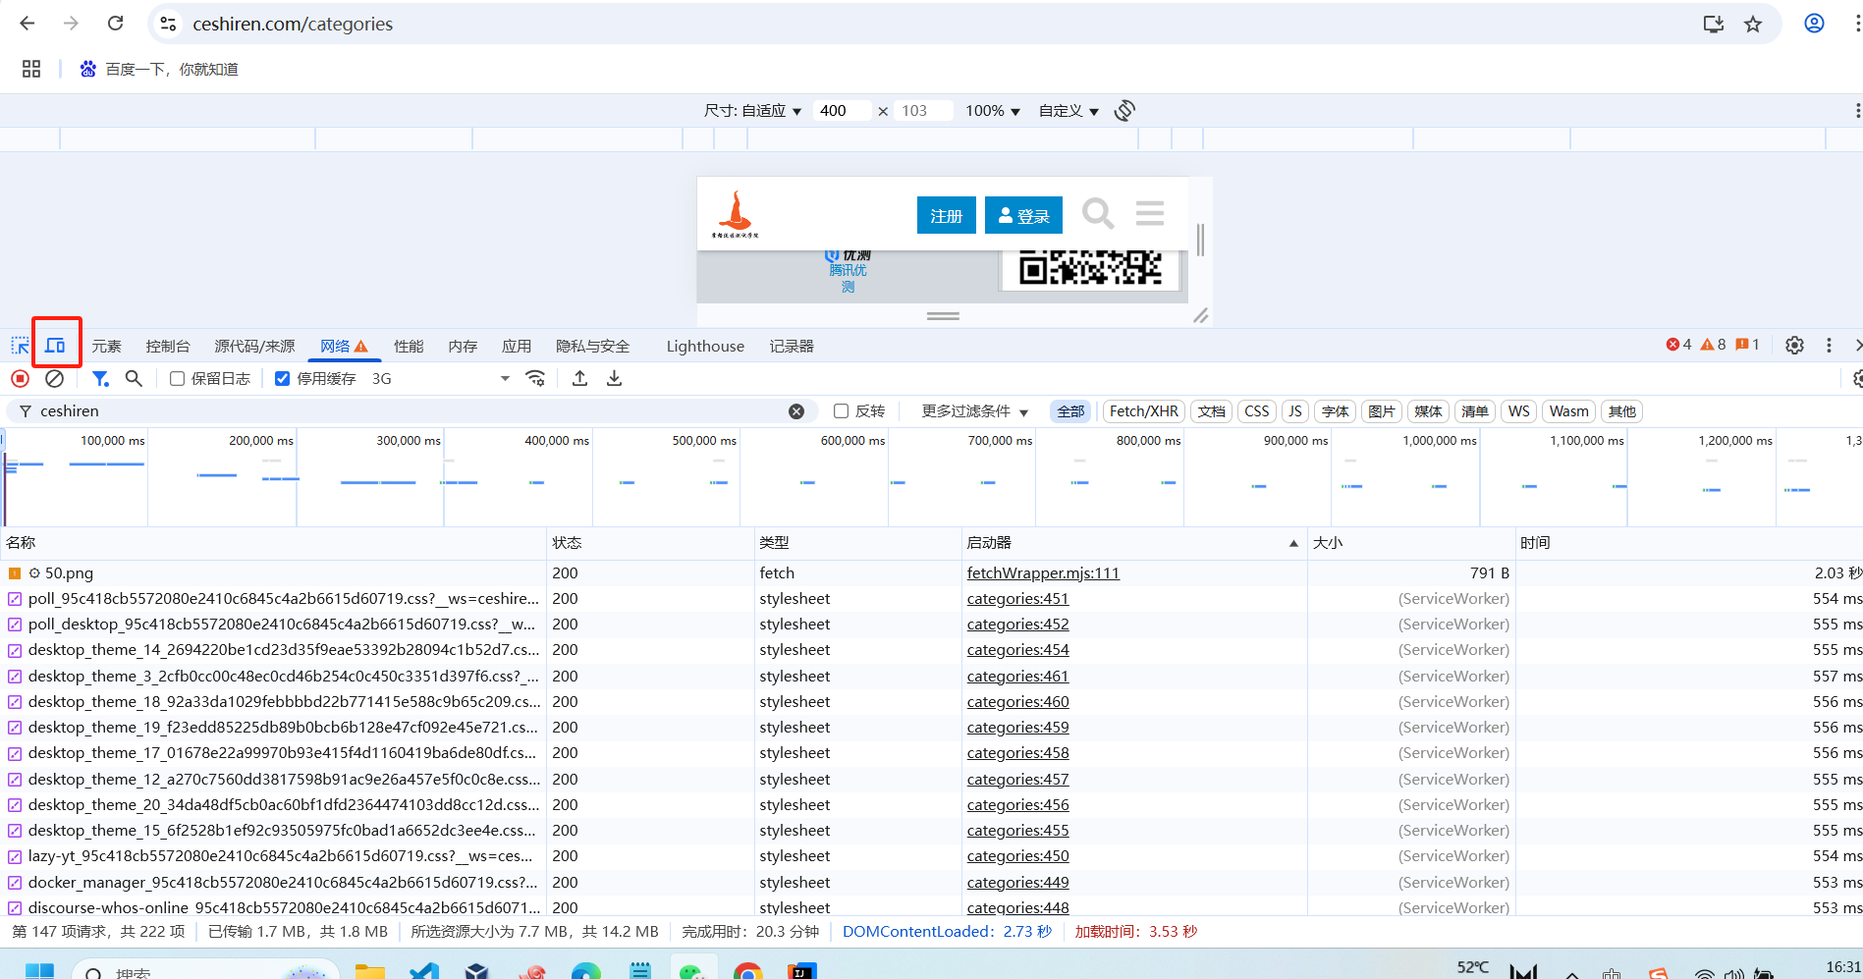Click the 600,000 ms timeline overview marker

coord(852,440)
